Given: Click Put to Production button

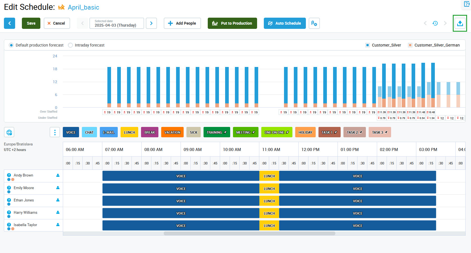Looking at the screenshot, I should (232, 23).
